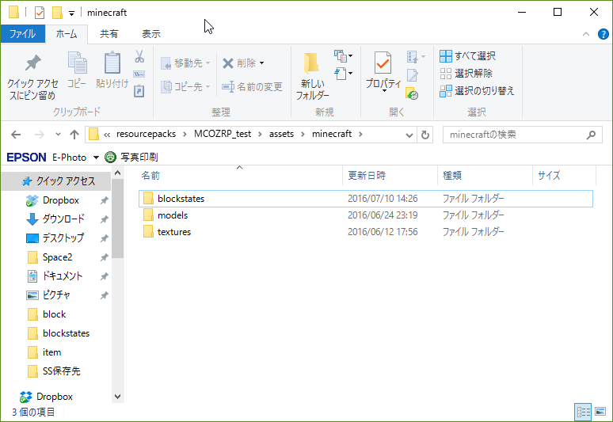
Task: Open the Move to dropdown
Action: pos(208,63)
